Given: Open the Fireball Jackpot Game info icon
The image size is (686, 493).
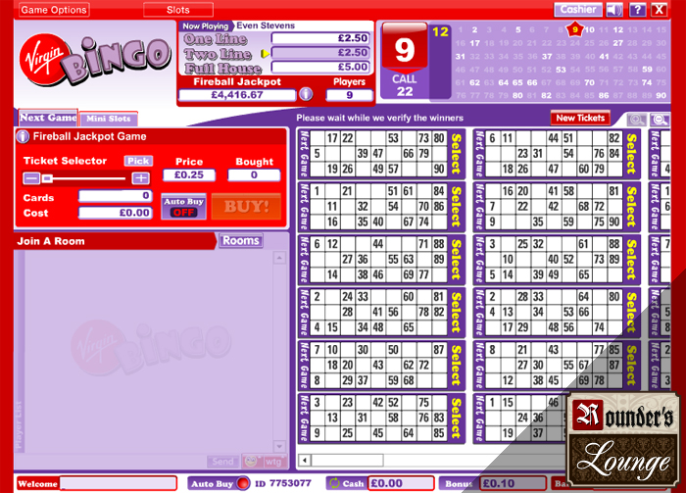Looking at the screenshot, I should tap(23, 137).
